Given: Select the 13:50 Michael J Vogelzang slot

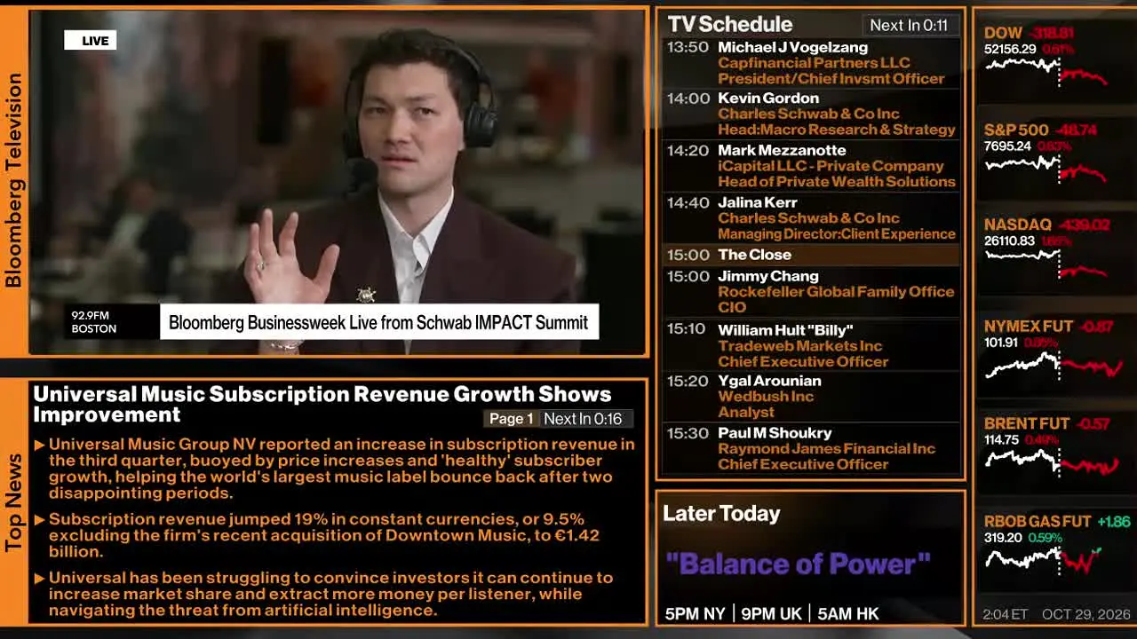Looking at the screenshot, I should pyautogui.click(x=812, y=63).
